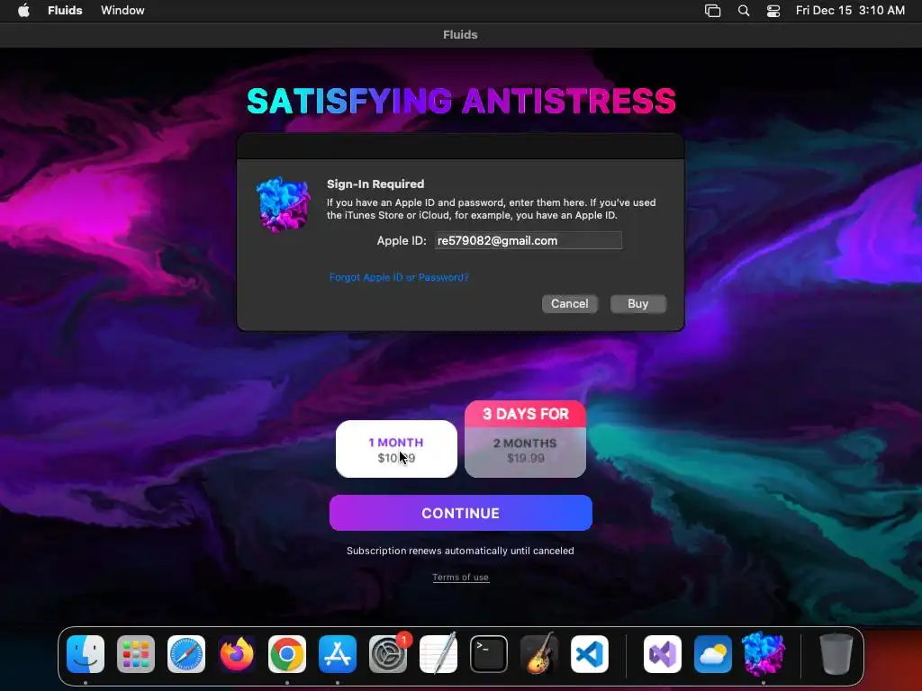Image resolution: width=922 pixels, height=691 pixels.
Task: Select the 2 Months $19.99 plan
Action: (525, 452)
